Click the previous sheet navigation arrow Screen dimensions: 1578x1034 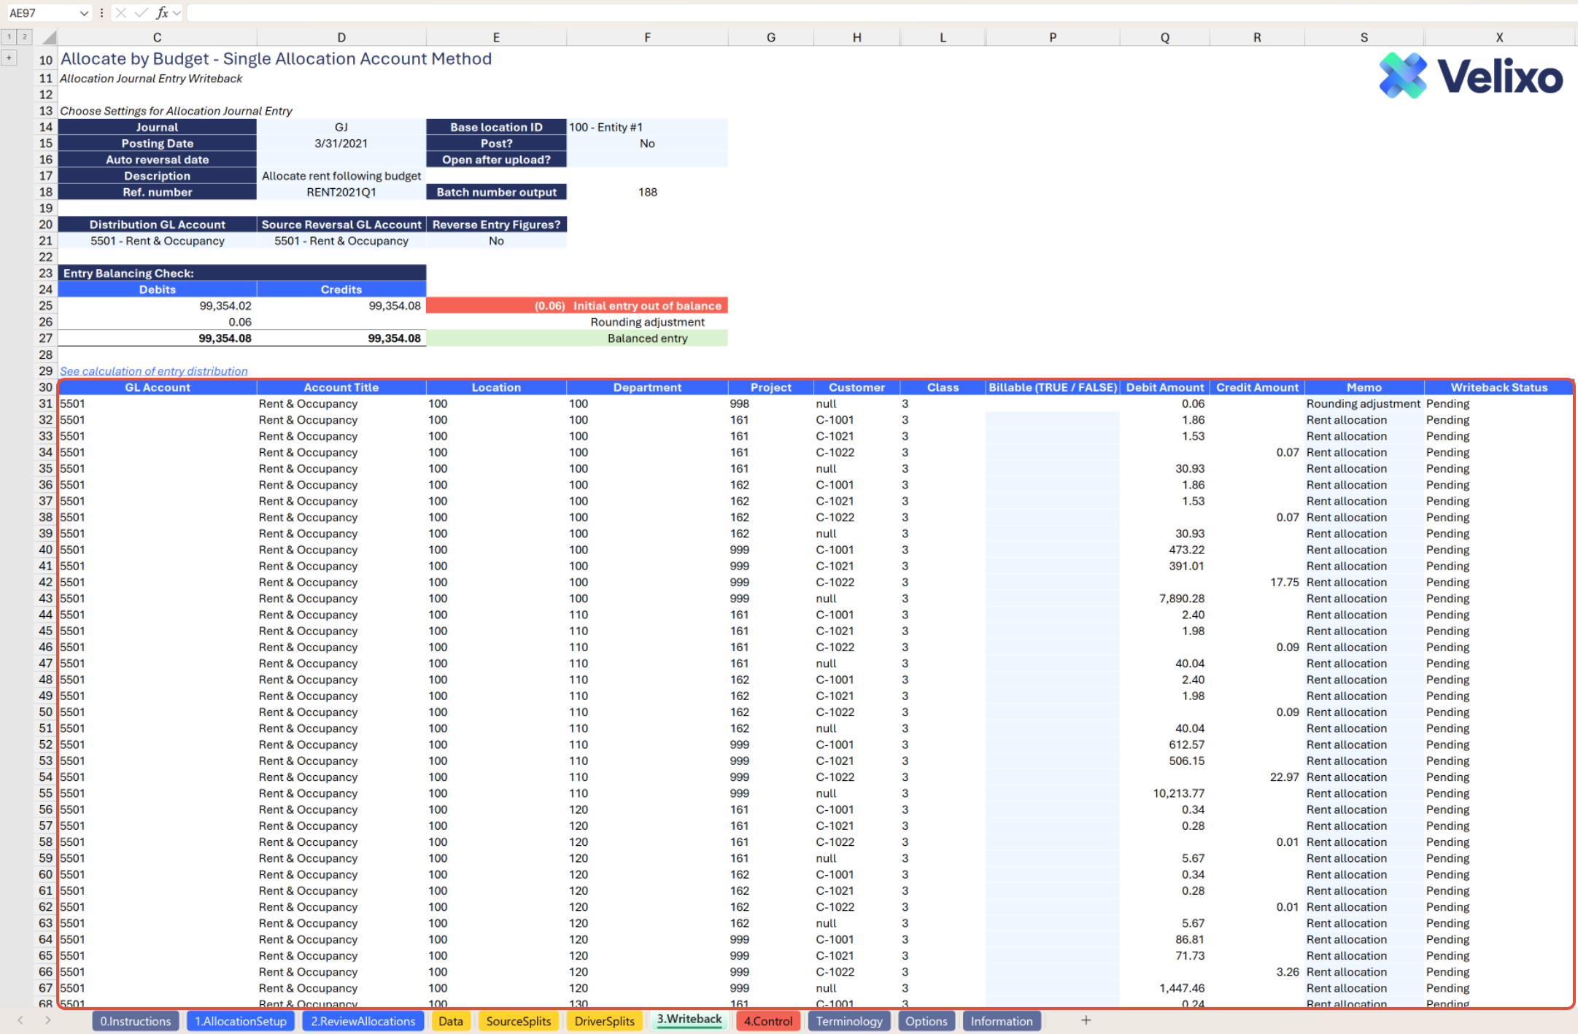[20, 1020]
